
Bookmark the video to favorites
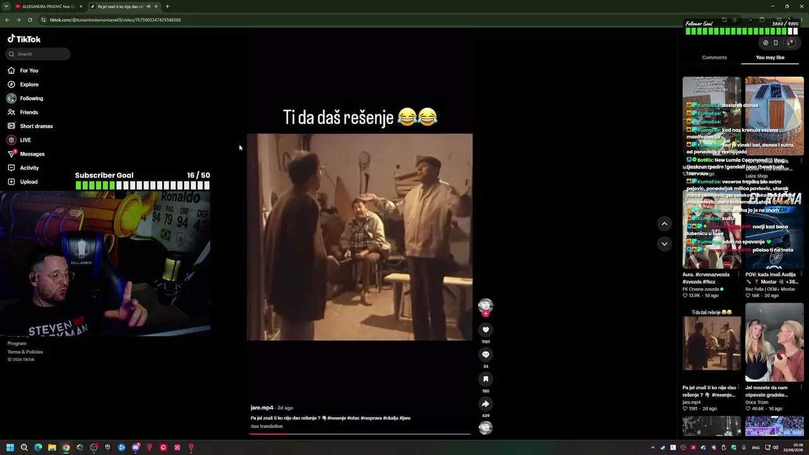click(x=485, y=379)
